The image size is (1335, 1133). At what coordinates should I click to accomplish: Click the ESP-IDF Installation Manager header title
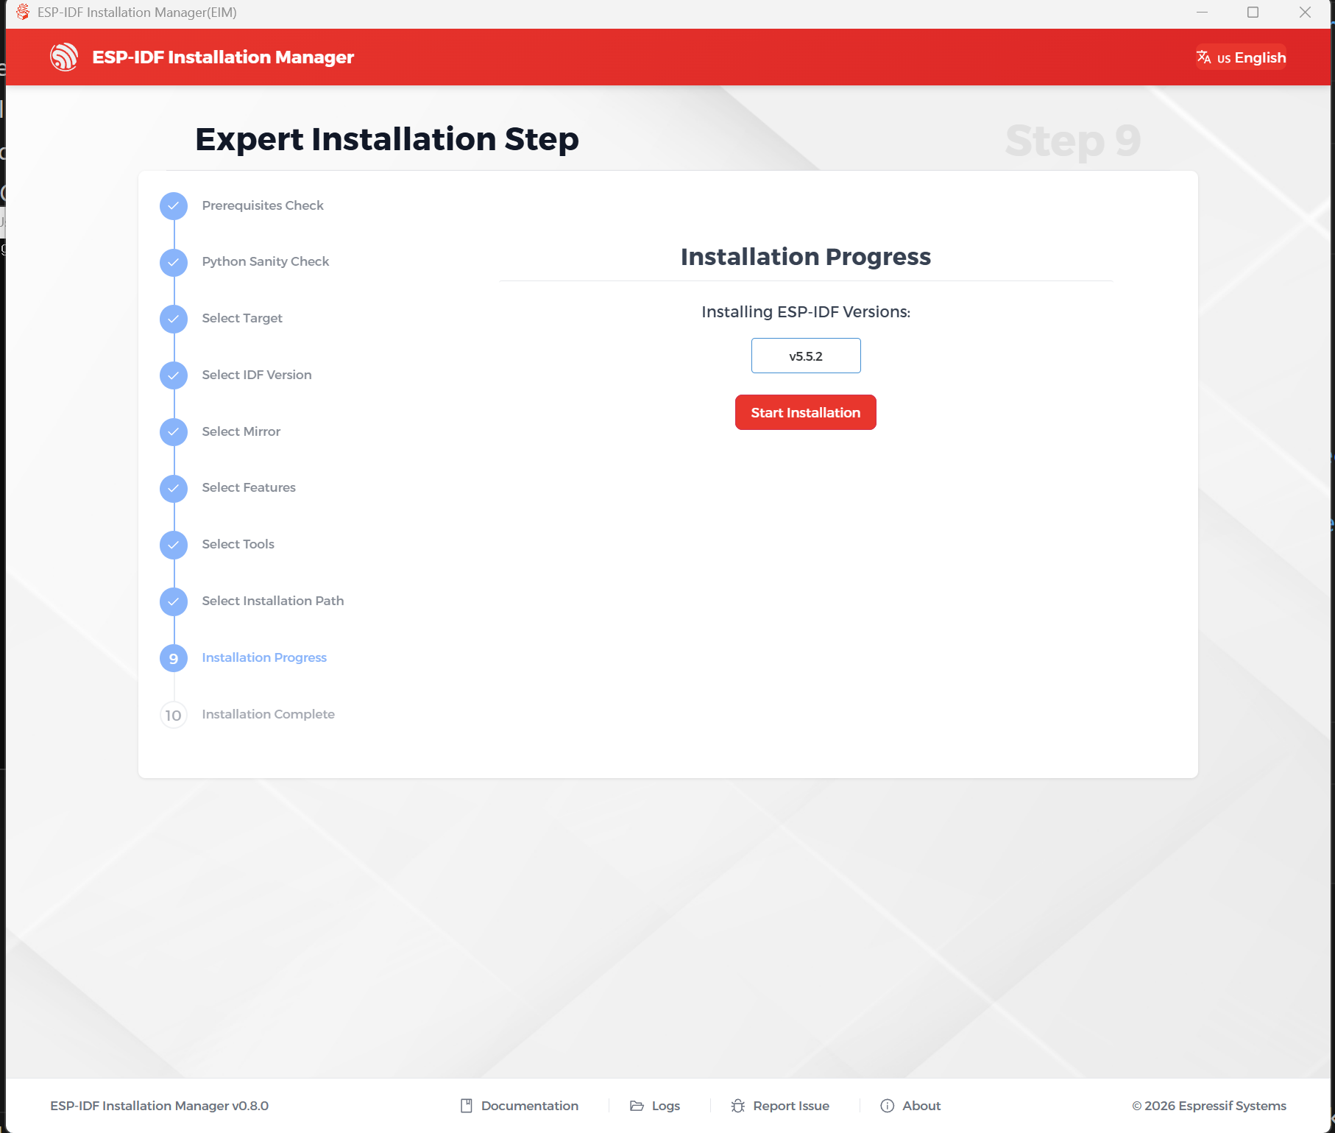[223, 57]
